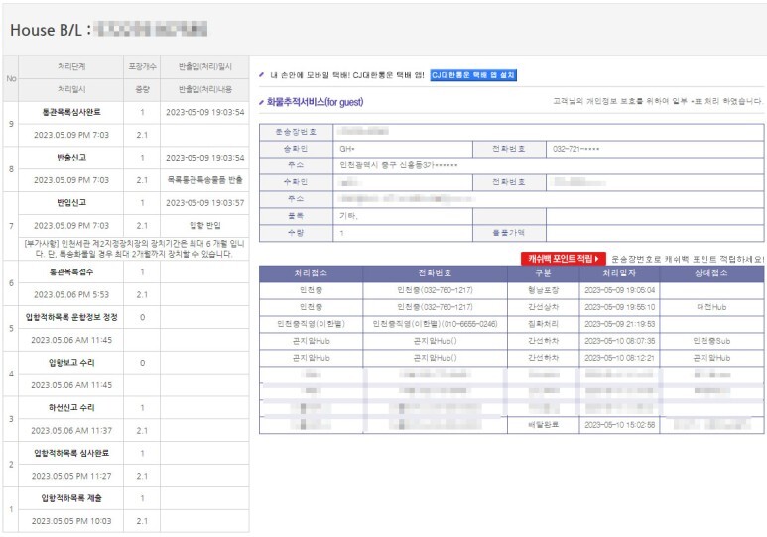Click the 목록통관특송물품 반출 cell
Image resolution: width=767 pixels, height=537 pixels.
point(205,179)
